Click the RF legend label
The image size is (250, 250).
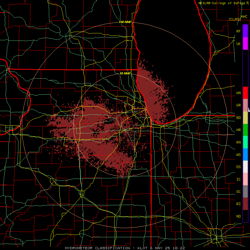coord(239,31)
